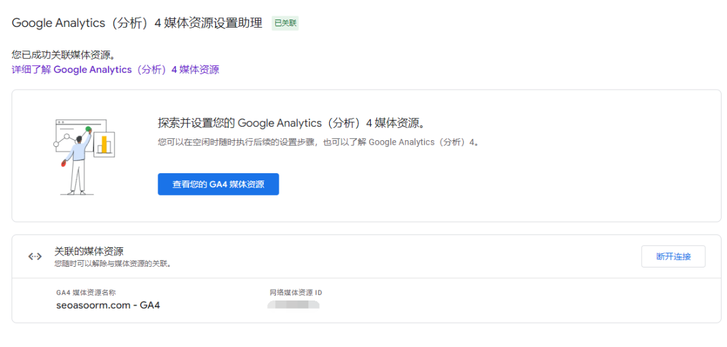This screenshot has height=347, width=727.
Task: Click the analyst illustration thumbnail
Action: (x=85, y=157)
